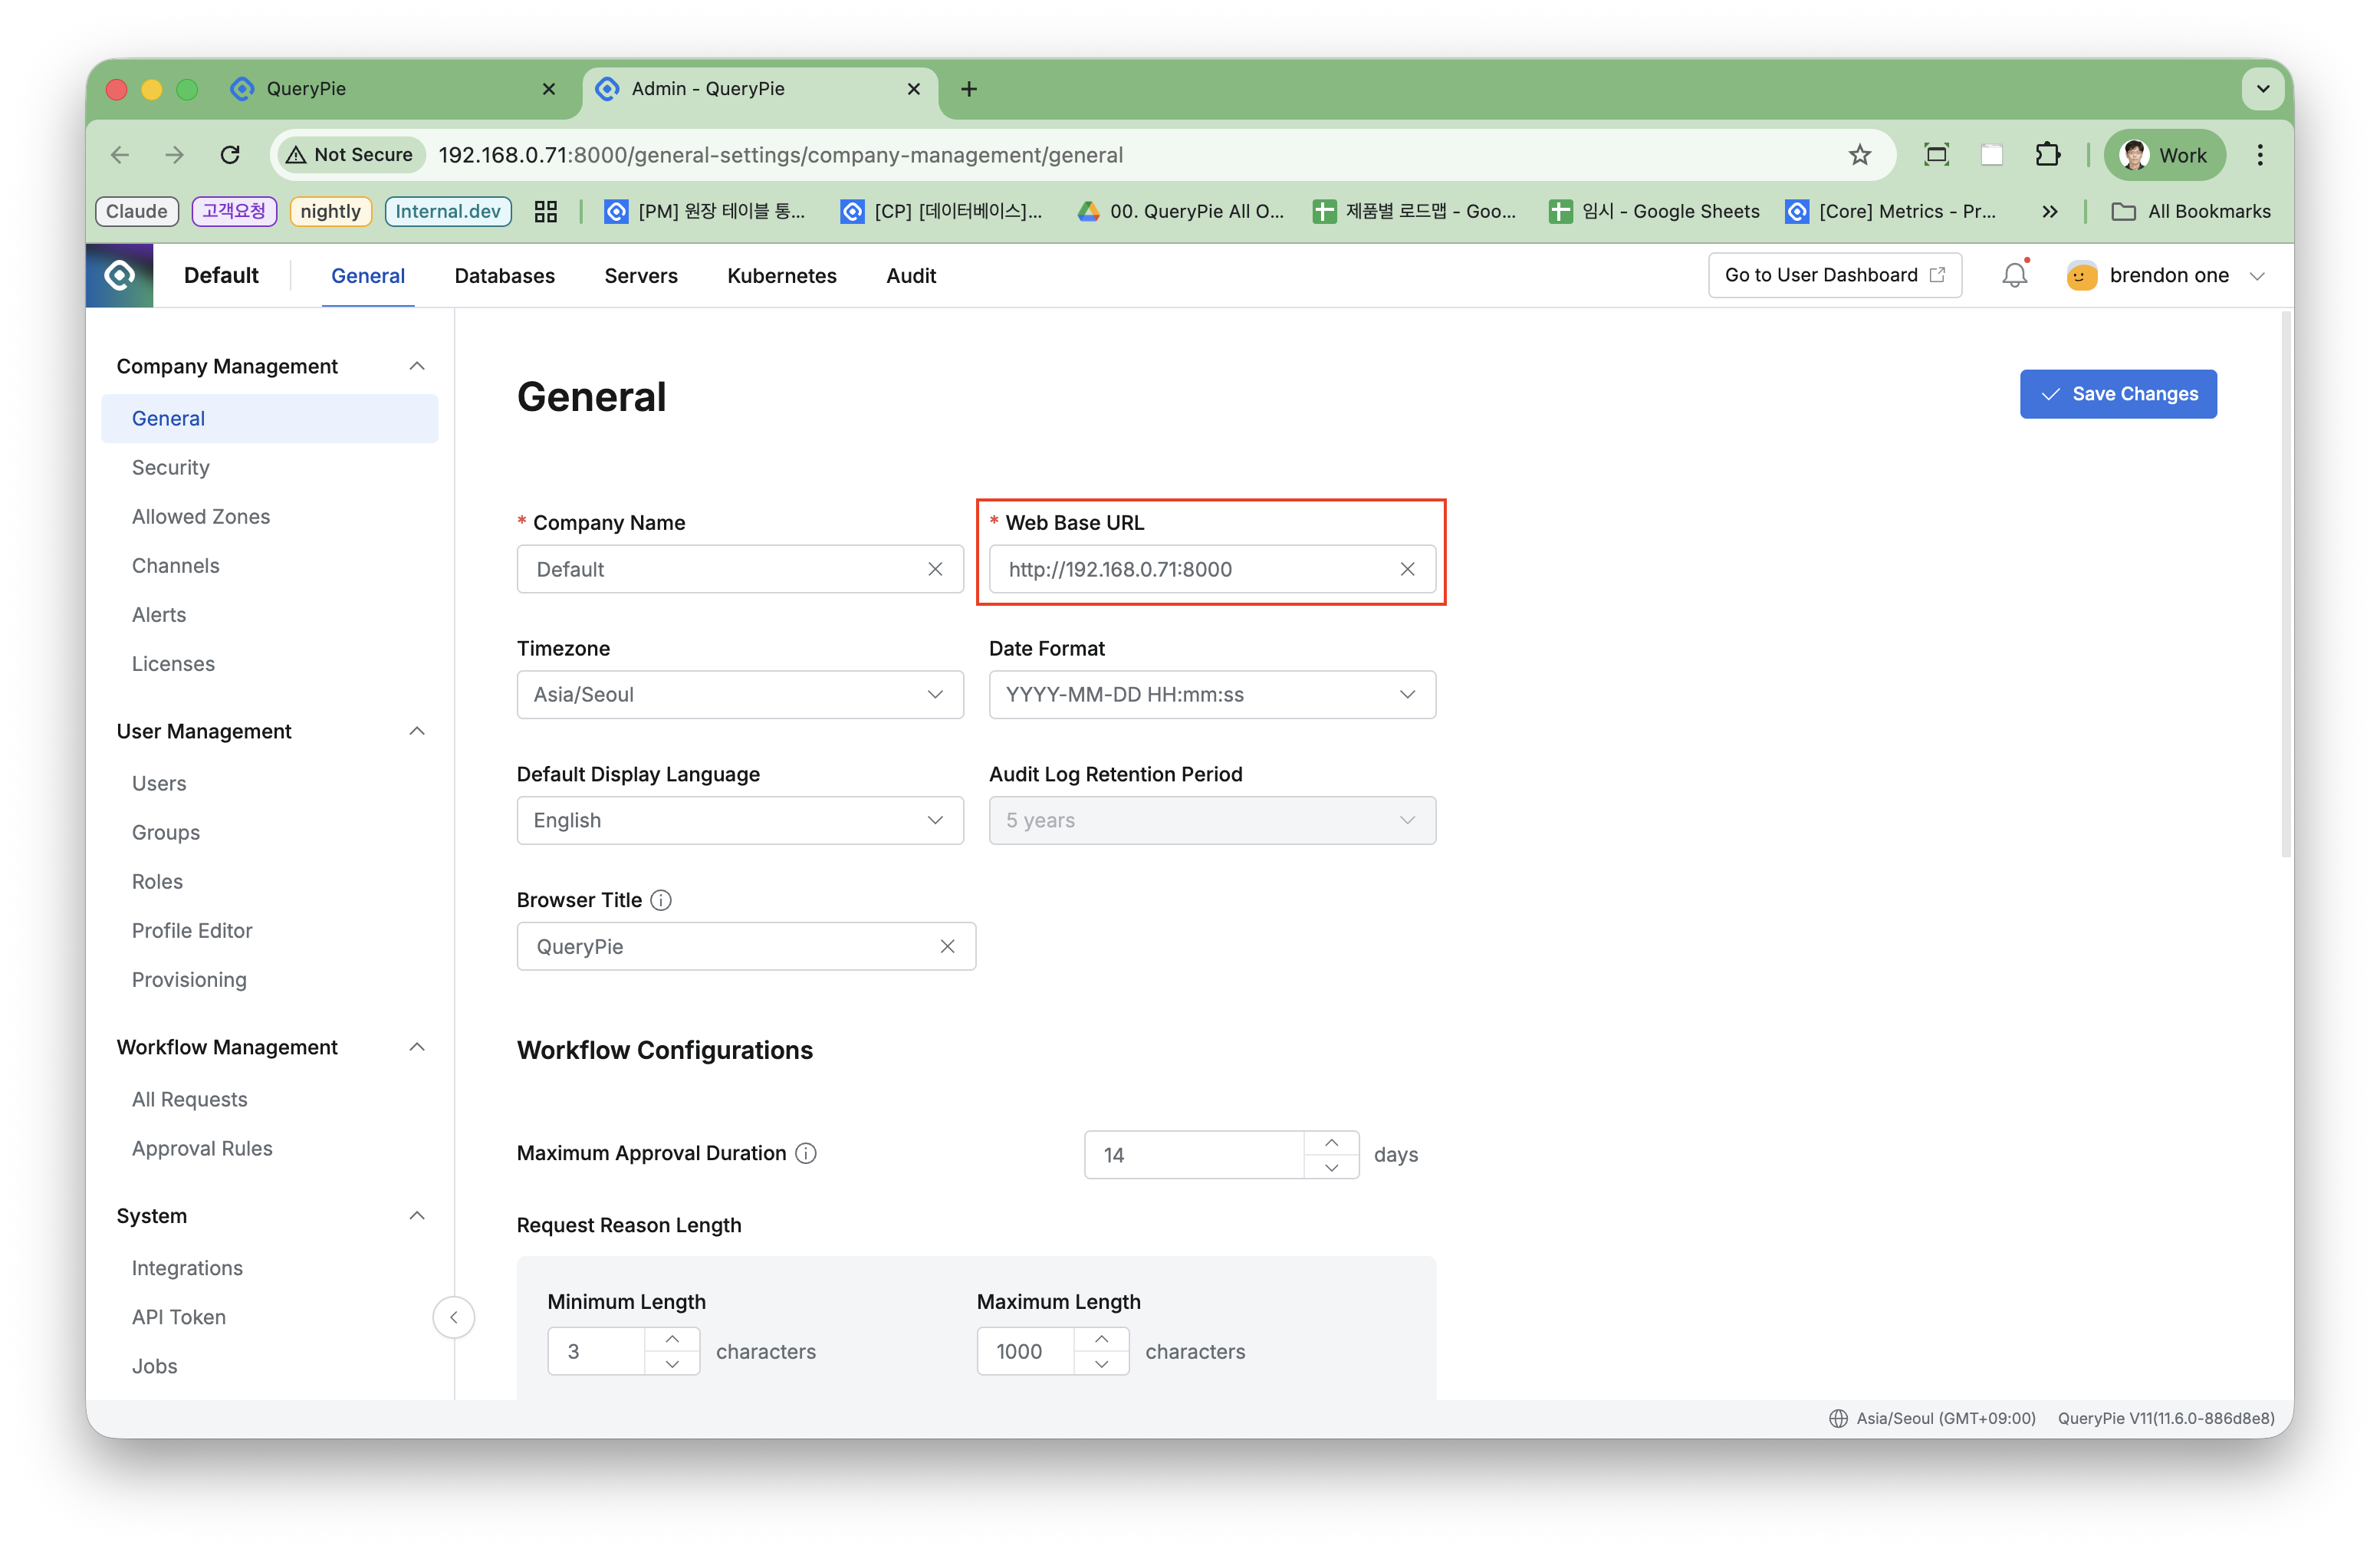Click into the Minimum Length input
Screen dimensions: 2380x1552
(x=597, y=1351)
